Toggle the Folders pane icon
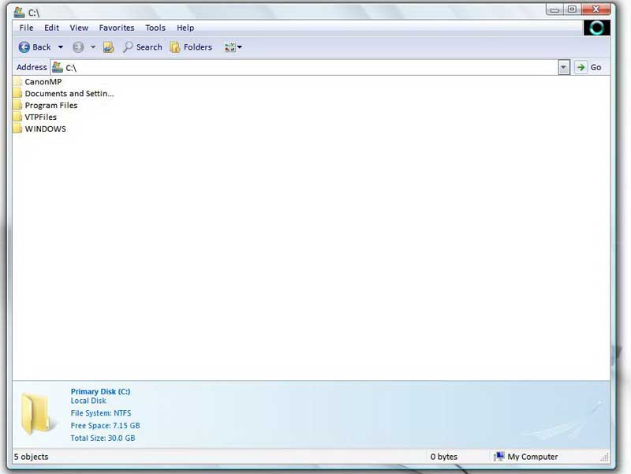631x474 pixels. (175, 47)
